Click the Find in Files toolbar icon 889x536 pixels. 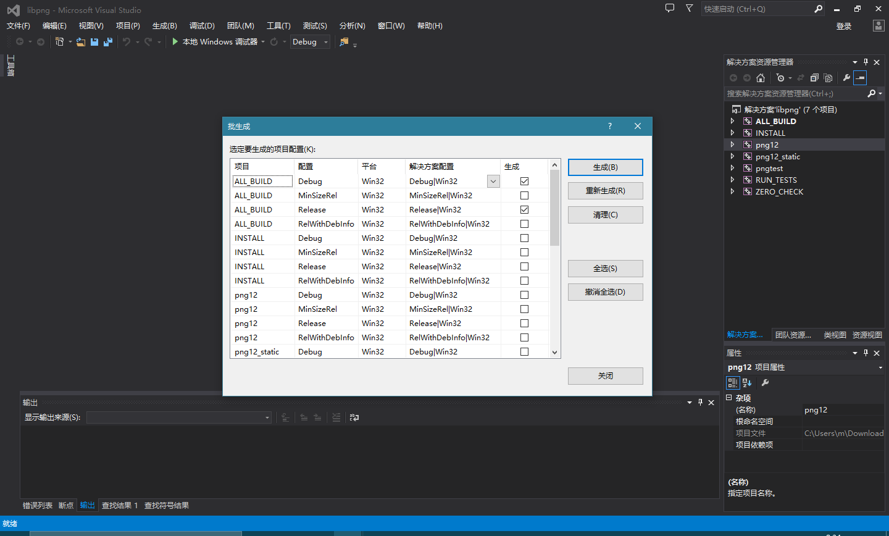click(x=344, y=42)
